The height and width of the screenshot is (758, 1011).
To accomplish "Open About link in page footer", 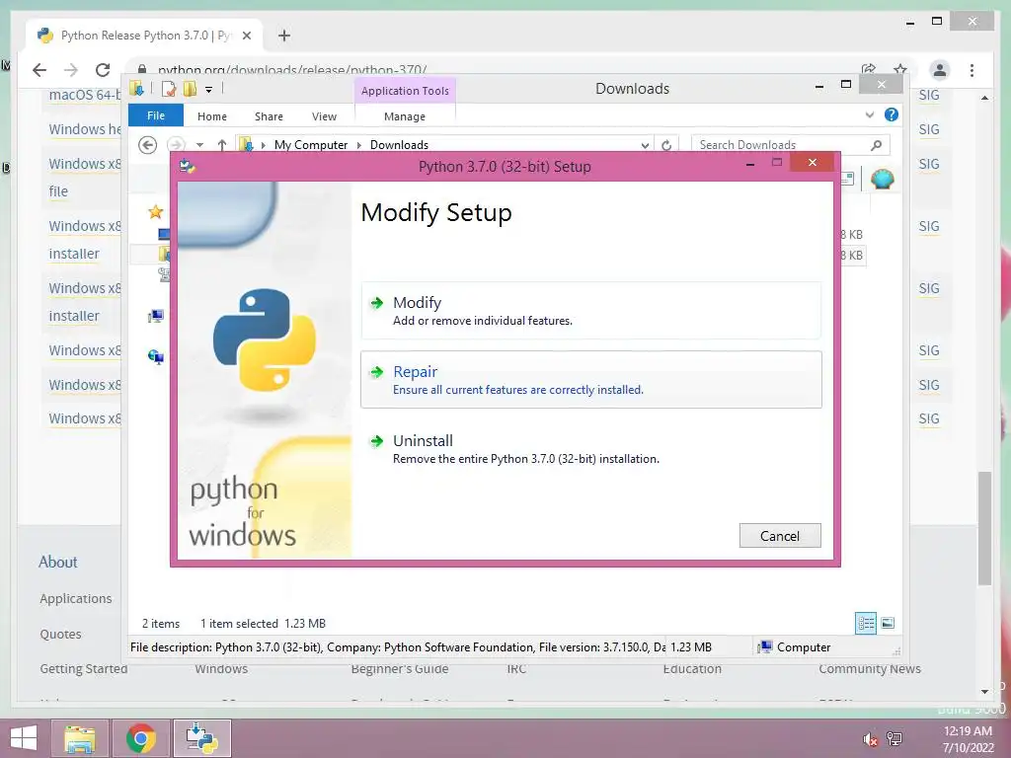I will click(58, 562).
